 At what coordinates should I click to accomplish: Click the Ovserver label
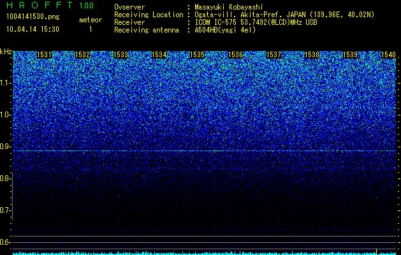(x=129, y=7)
